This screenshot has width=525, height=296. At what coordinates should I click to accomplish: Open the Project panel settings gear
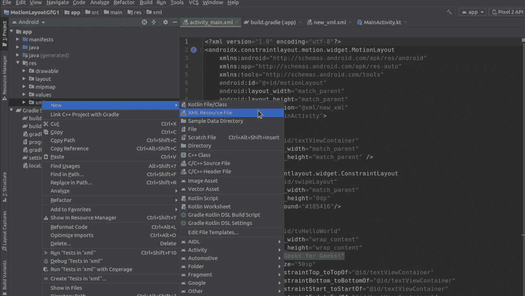point(166,22)
